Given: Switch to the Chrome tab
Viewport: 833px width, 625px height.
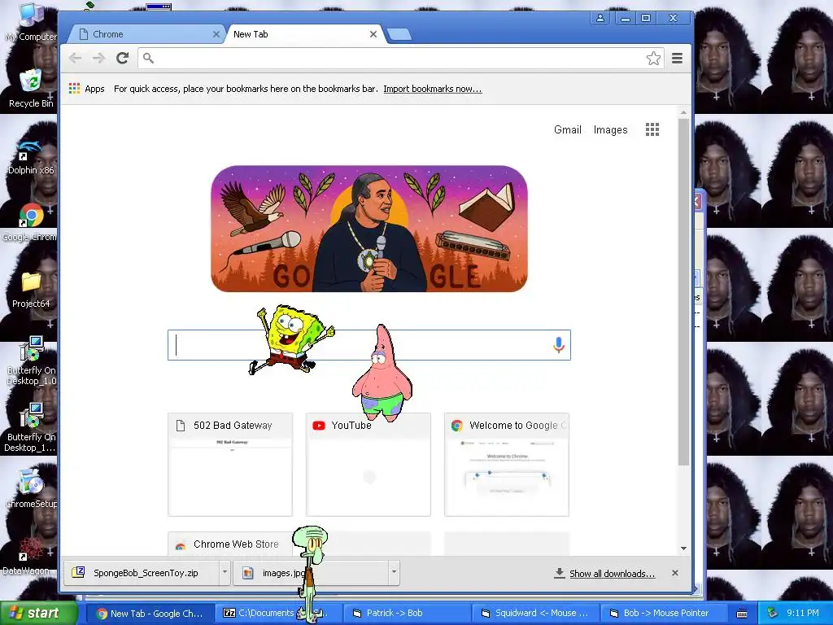Looking at the screenshot, I should [148, 34].
